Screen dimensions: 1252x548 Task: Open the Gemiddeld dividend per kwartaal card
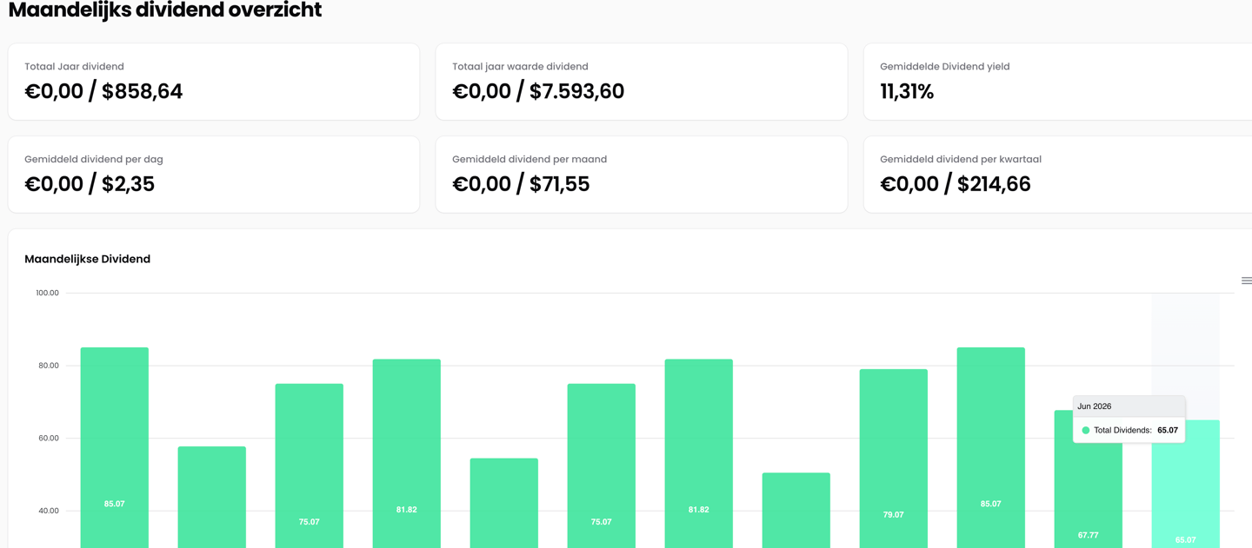[x=1057, y=174]
